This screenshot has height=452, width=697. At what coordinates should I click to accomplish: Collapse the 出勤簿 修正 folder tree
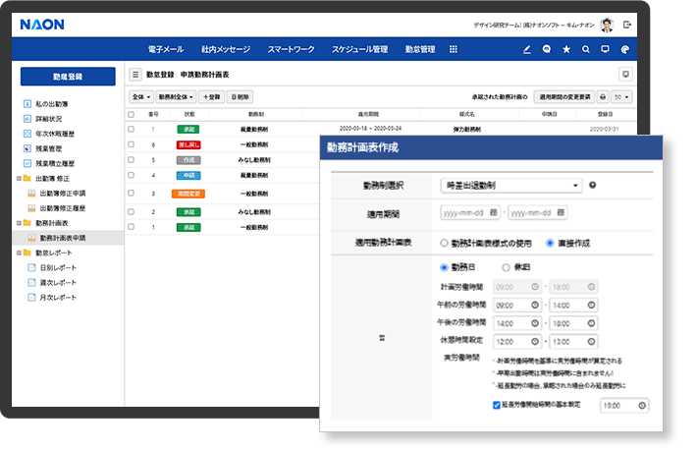pyautogui.click(x=21, y=179)
